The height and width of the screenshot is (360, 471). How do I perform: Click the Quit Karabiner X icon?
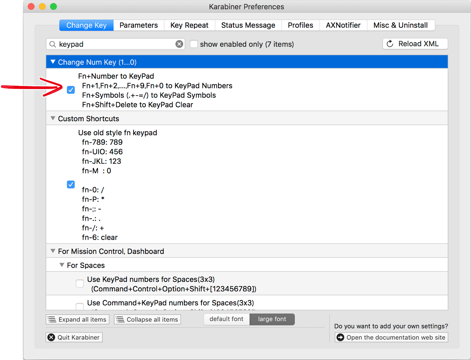click(51, 337)
